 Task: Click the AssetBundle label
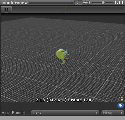[13, 113]
